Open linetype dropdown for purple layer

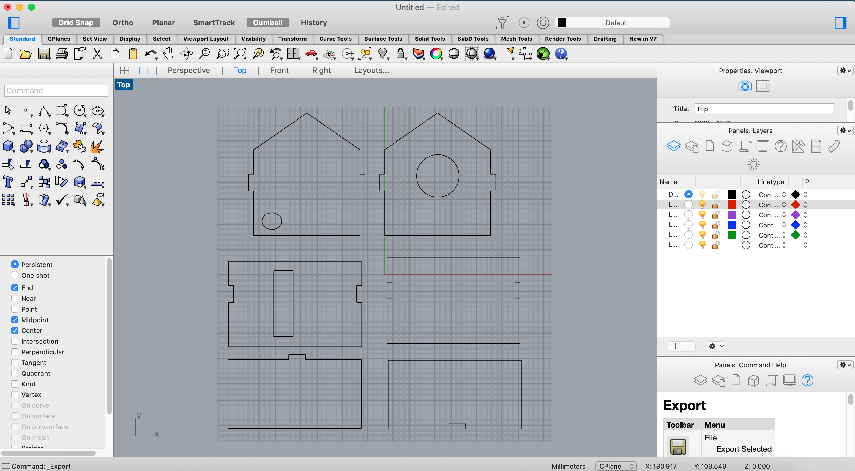pyautogui.click(x=772, y=215)
